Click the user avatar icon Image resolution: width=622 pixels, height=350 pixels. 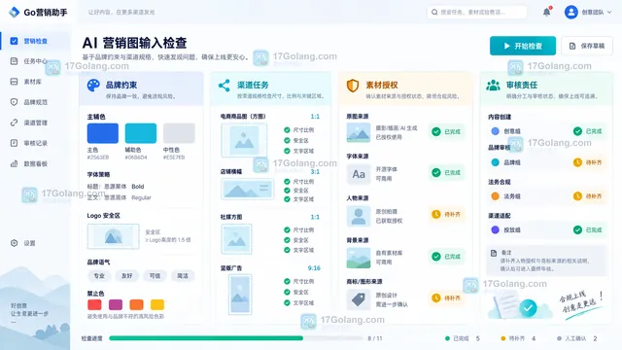click(x=570, y=12)
